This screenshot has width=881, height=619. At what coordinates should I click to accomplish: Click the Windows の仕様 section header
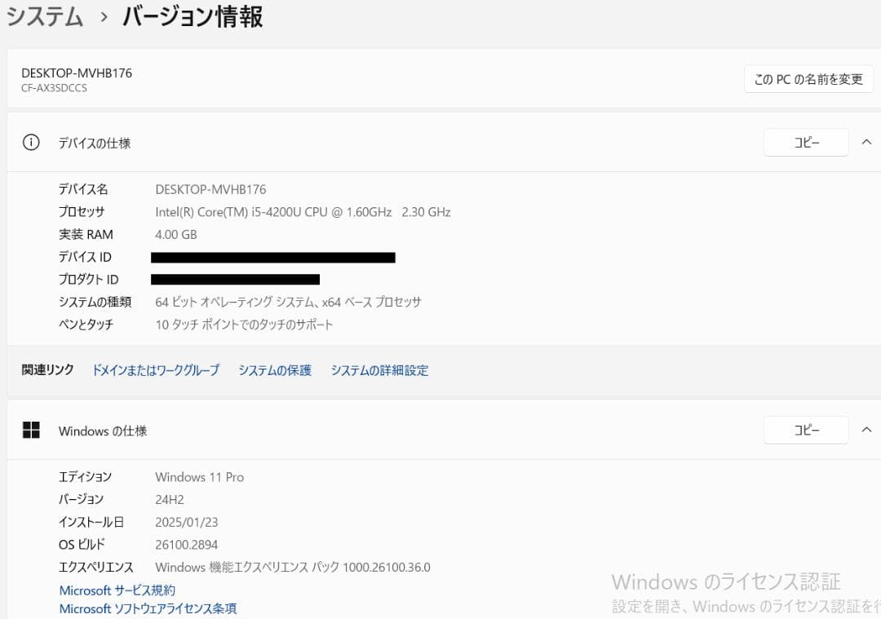(103, 431)
